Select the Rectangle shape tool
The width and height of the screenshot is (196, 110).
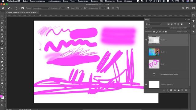pyautogui.click(x=2, y=79)
